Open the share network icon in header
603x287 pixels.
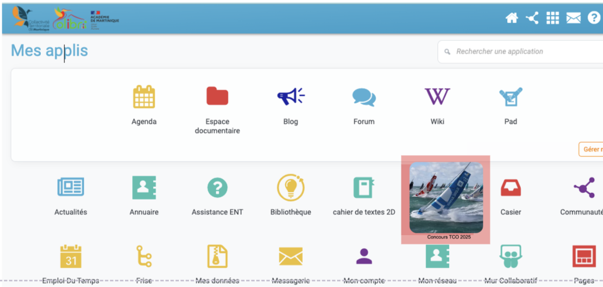tap(532, 18)
